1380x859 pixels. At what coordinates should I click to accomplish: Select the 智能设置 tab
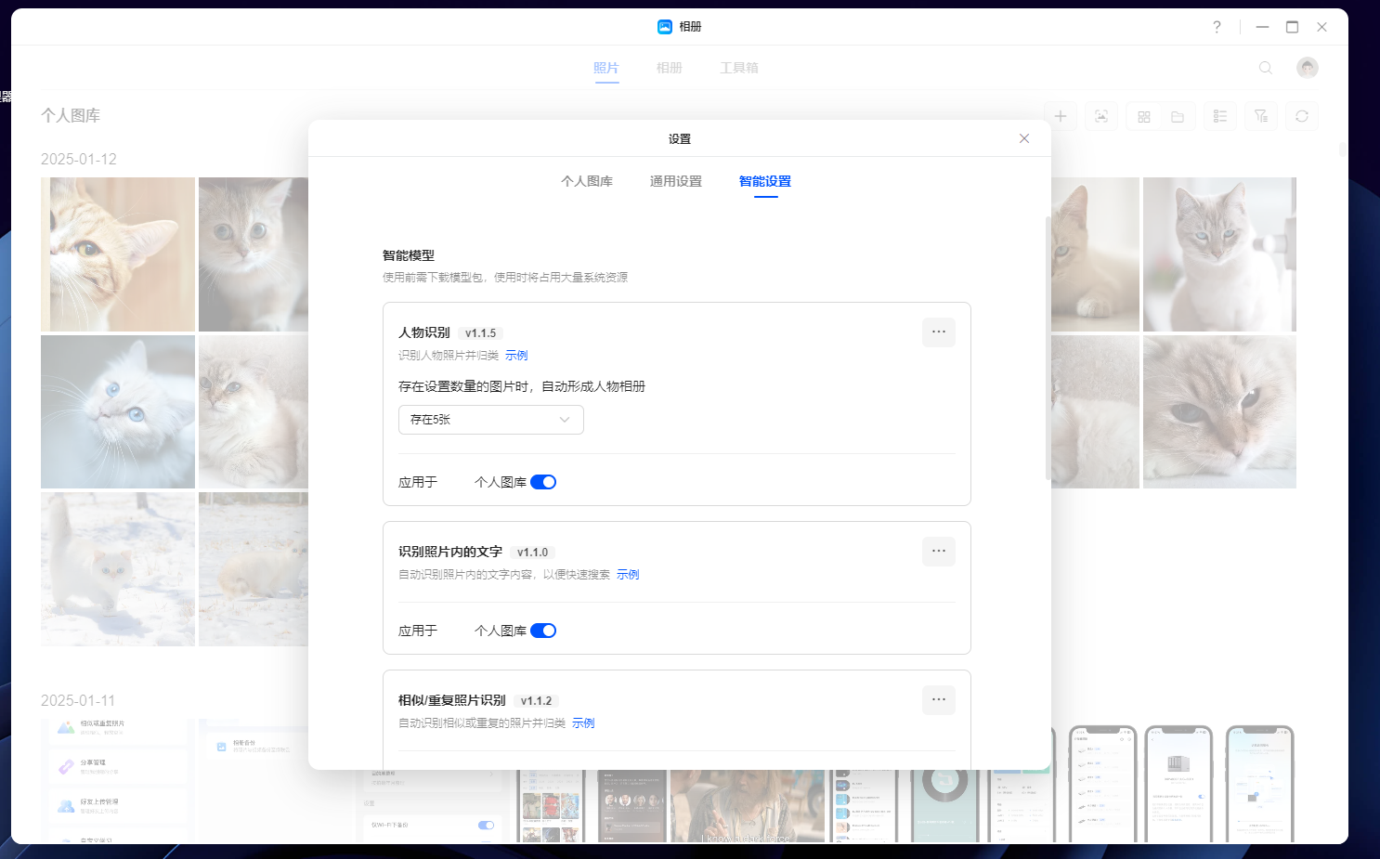(765, 181)
